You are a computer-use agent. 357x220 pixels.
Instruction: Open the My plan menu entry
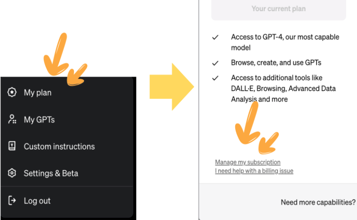pyautogui.click(x=67, y=93)
